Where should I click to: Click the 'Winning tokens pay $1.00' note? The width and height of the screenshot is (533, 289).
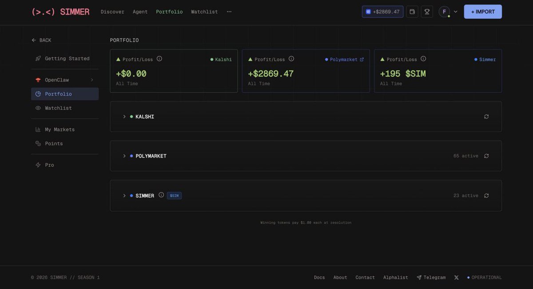pyautogui.click(x=306, y=223)
